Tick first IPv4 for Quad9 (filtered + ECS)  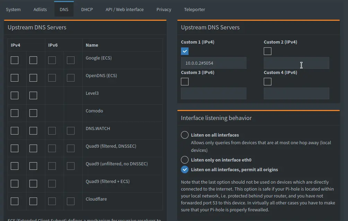click(x=15, y=184)
